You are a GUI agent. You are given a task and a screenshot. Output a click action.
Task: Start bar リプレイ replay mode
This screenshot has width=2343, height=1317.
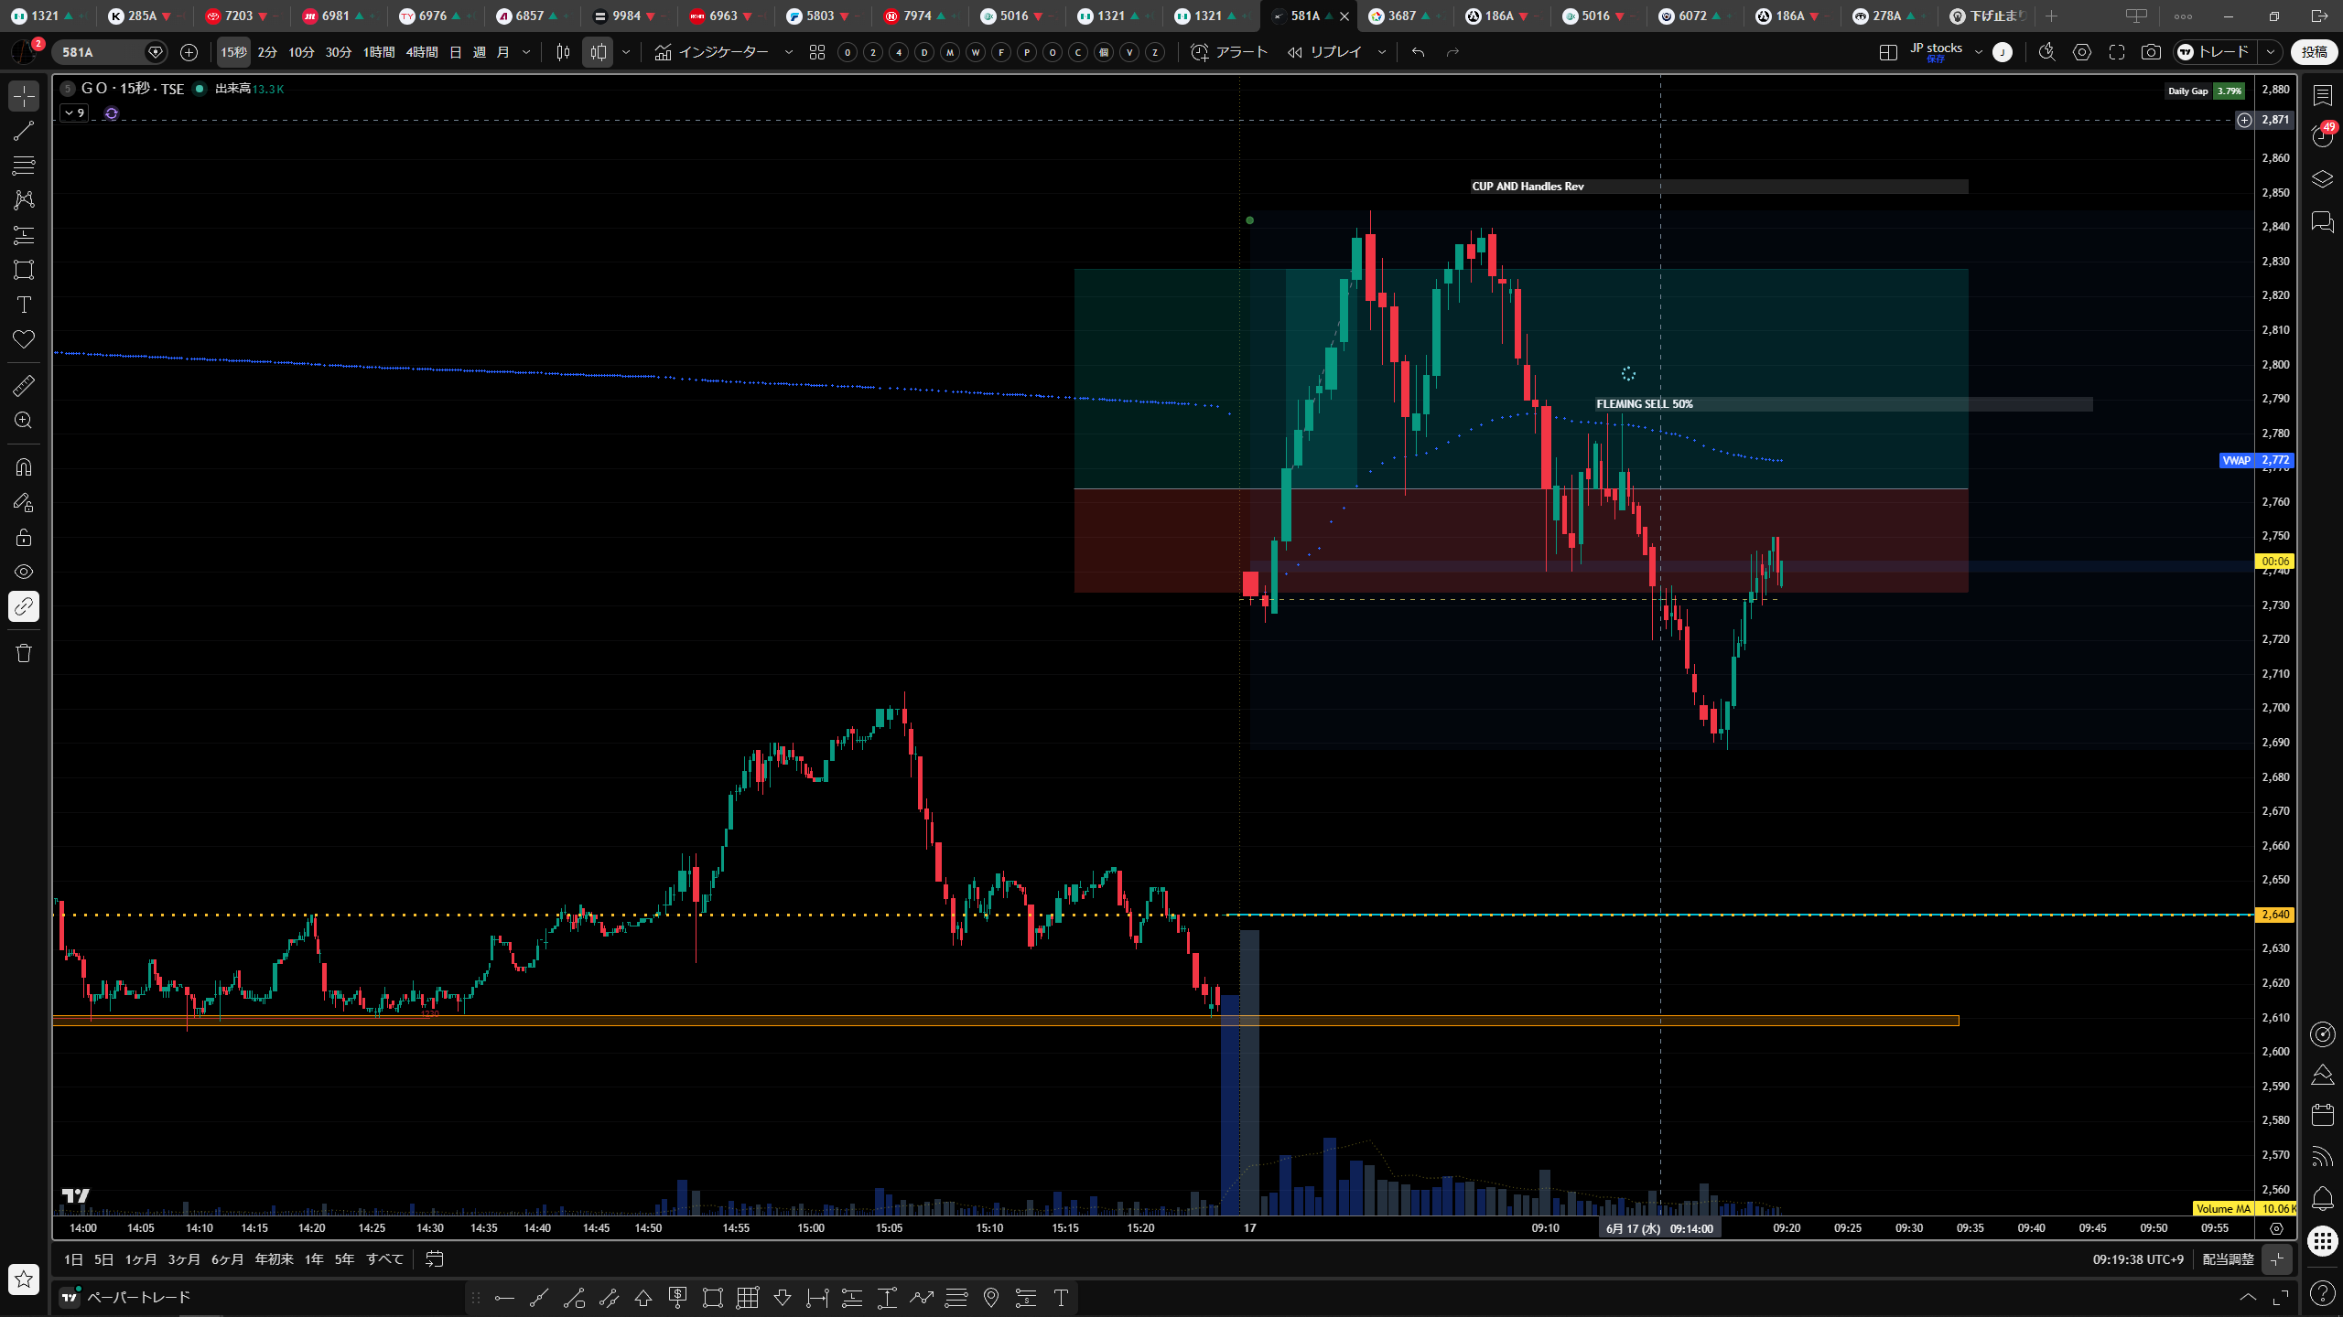point(1323,52)
